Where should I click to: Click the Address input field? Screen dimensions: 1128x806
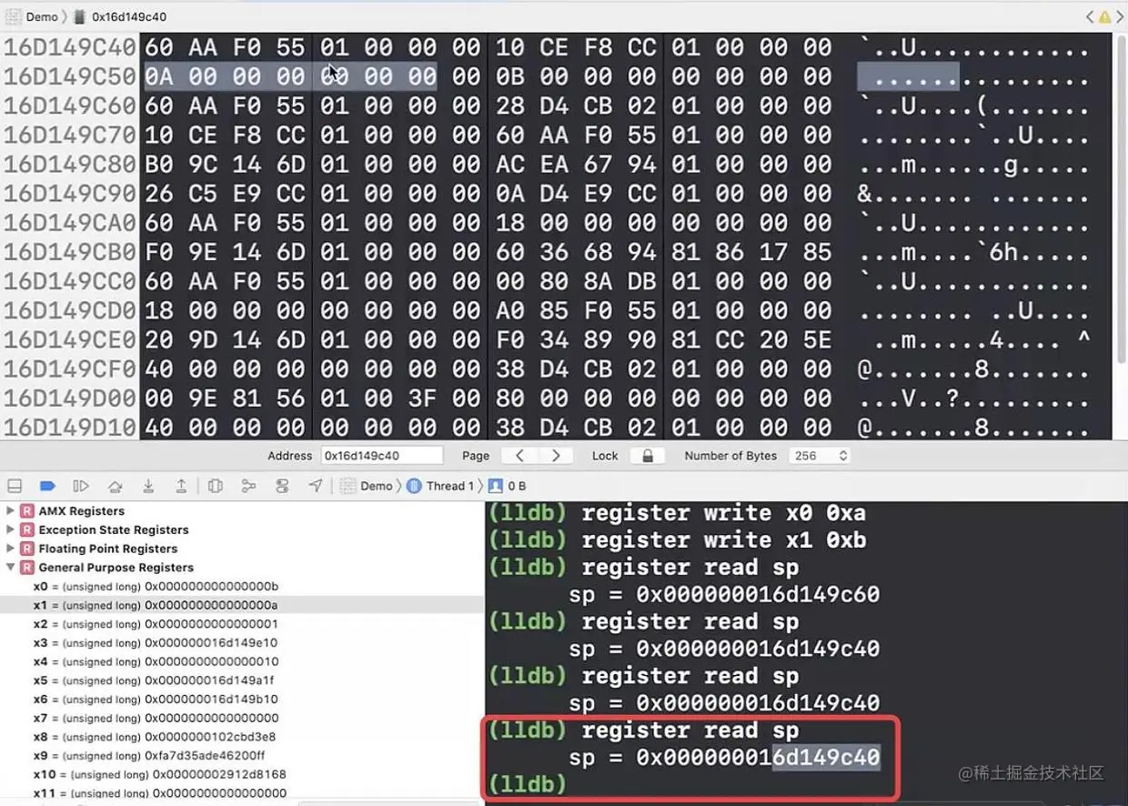(x=381, y=456)
